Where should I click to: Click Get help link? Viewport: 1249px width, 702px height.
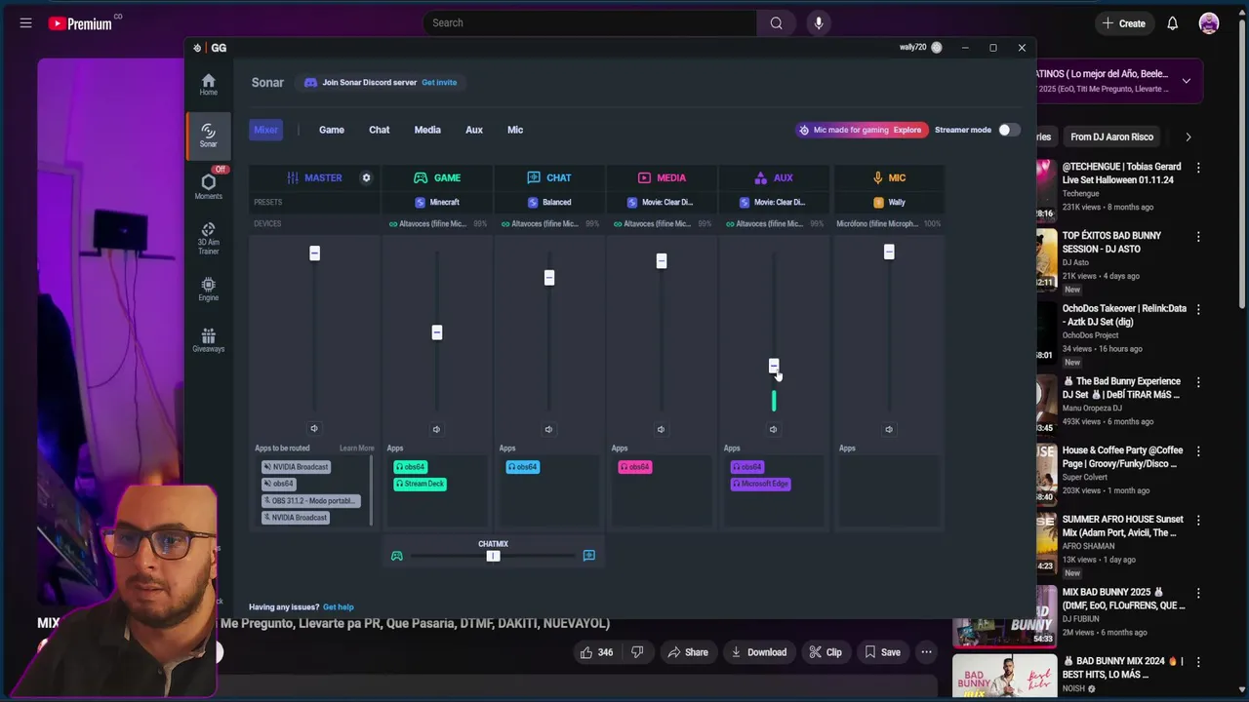coord(338,607)
